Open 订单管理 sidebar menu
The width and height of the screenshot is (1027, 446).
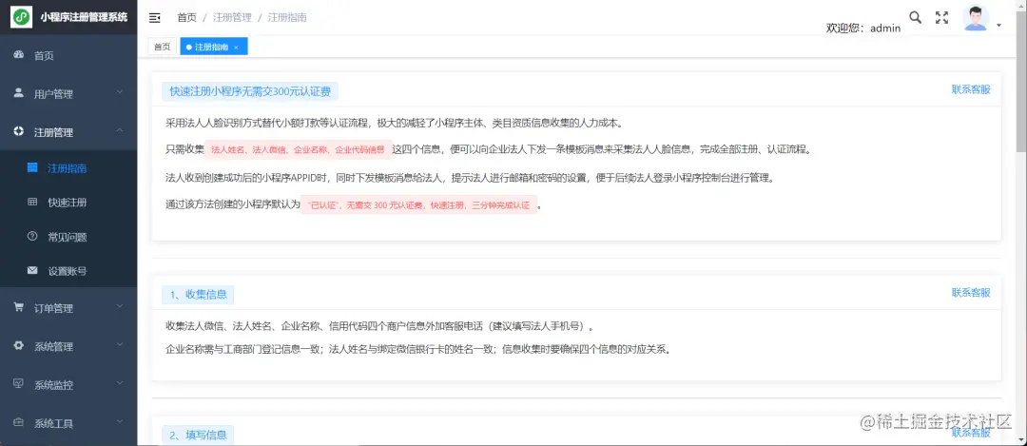pos(68,308)
